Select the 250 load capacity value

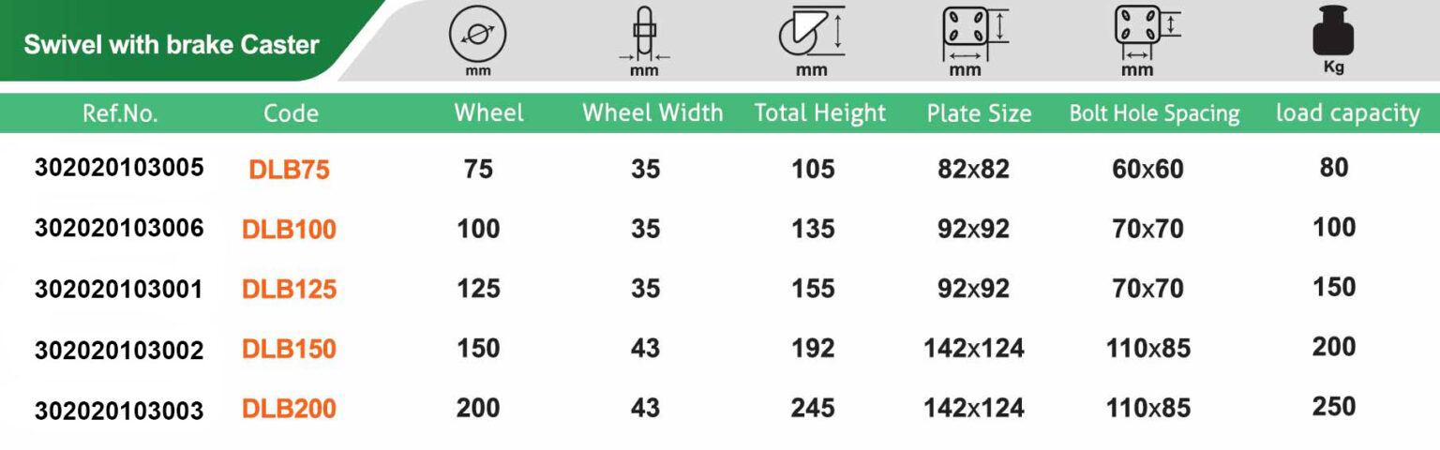click(1334, 407)
